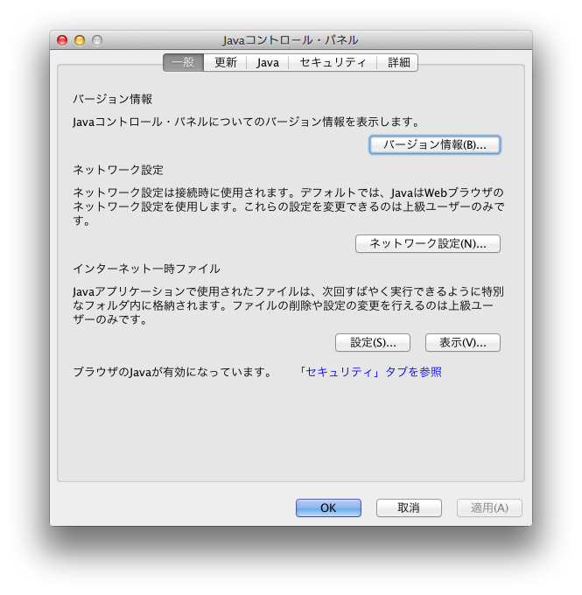Click the バージョン情報(B)... button
This screenshot has height=595, width=582.
435,144
